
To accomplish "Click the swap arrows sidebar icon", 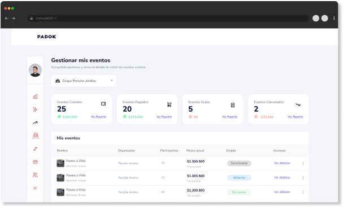I will click(35, 149).
